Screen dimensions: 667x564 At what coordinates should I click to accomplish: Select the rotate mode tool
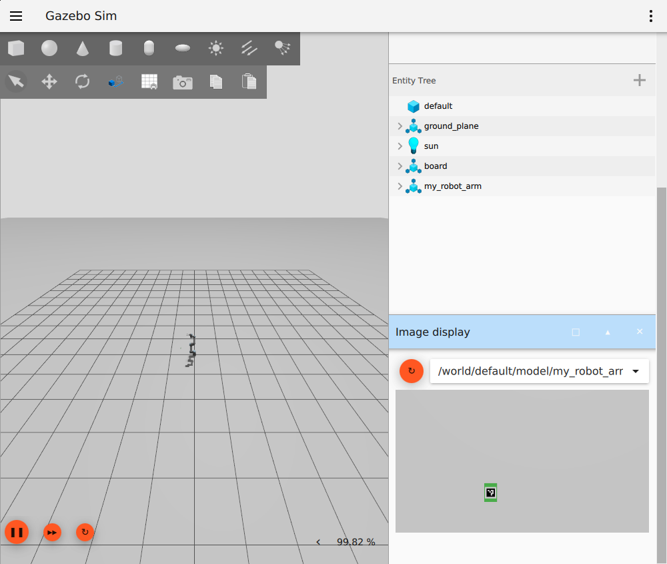pyautogui.click(x=83, y=81)
